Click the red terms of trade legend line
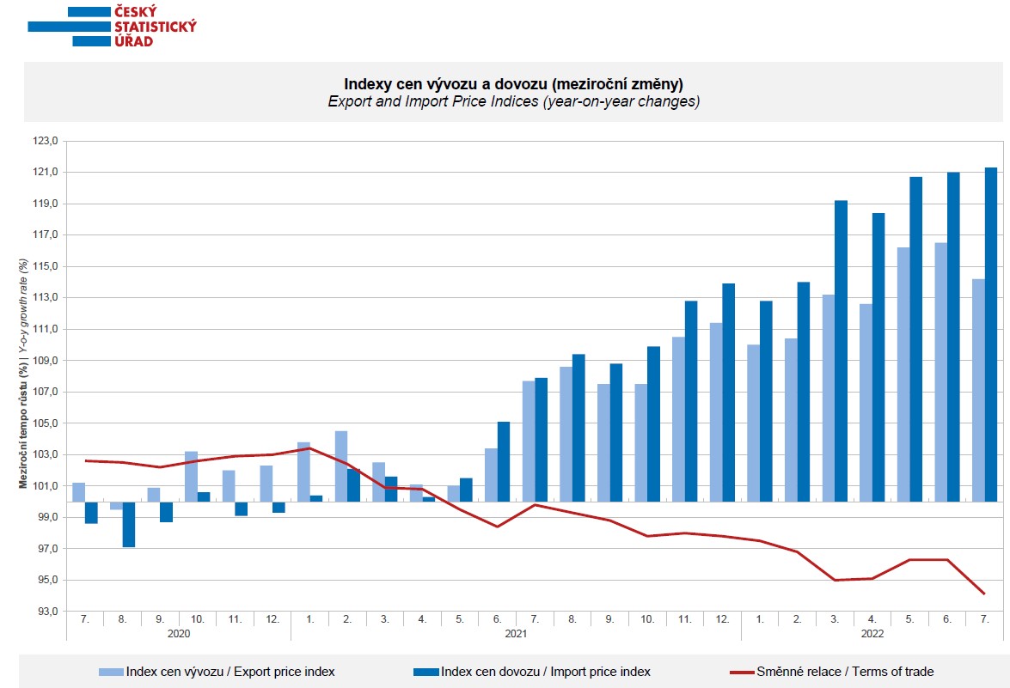 coord(741,672)
